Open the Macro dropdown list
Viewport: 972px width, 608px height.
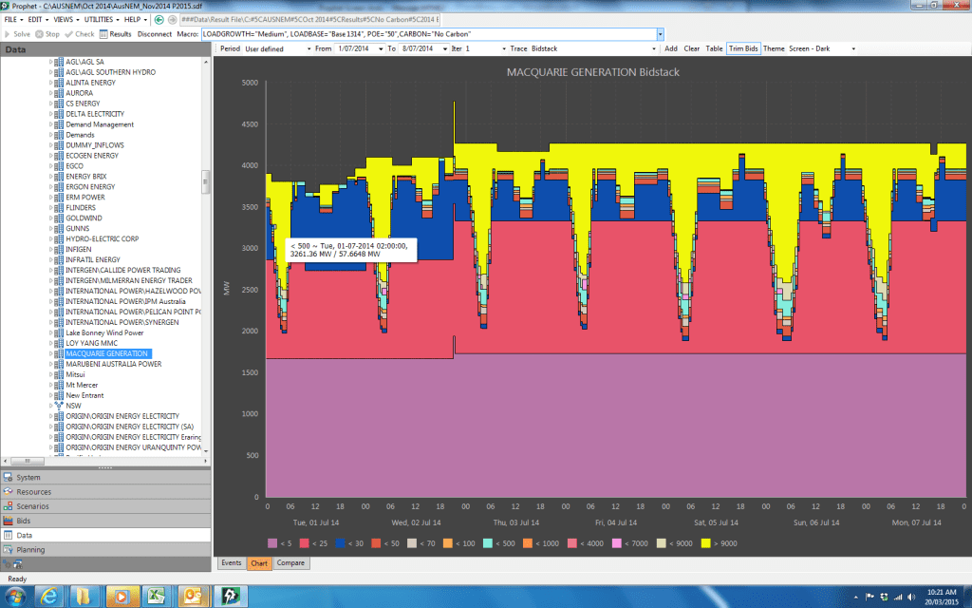click(x=662, y=33)
